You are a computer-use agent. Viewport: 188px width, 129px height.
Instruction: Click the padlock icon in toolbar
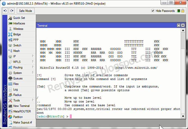pyautogui.click(x=183, y=11)
